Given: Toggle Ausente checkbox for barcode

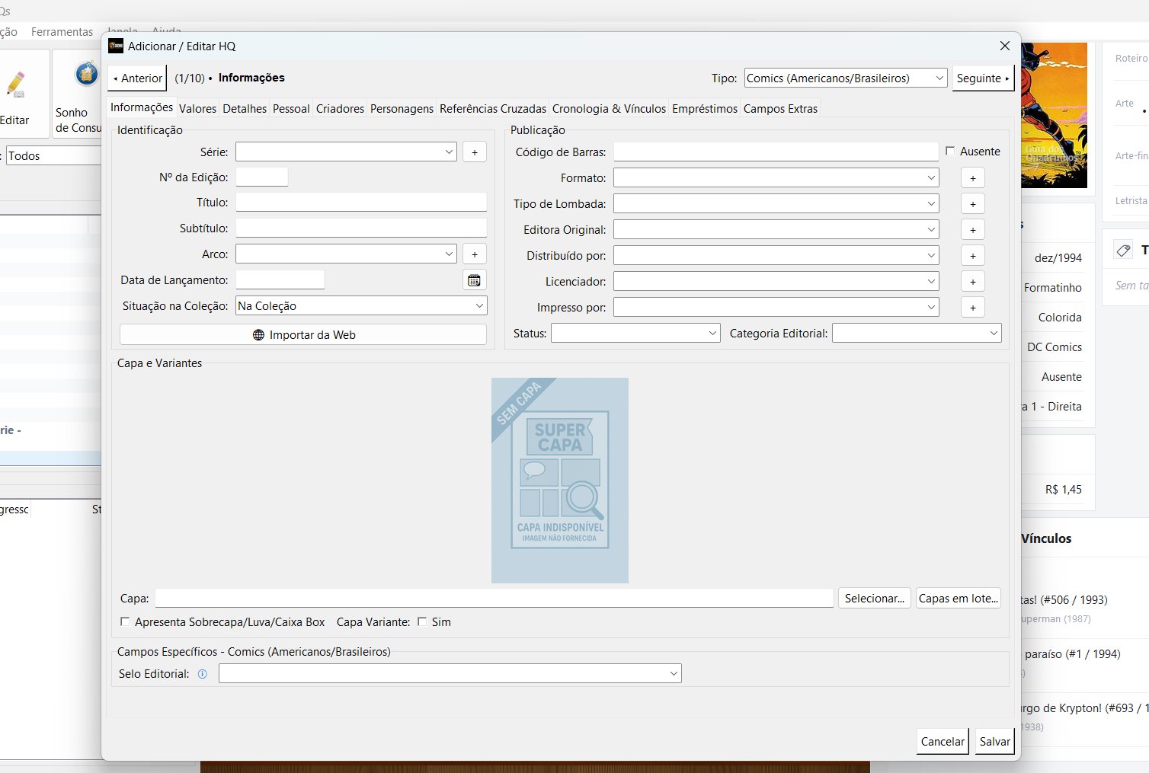Looking at the screenshot, I should click(950, 151).
